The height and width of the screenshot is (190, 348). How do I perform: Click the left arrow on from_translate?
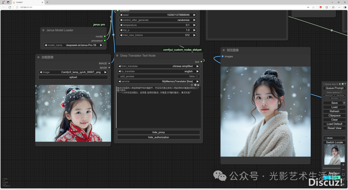coord(120,66)
